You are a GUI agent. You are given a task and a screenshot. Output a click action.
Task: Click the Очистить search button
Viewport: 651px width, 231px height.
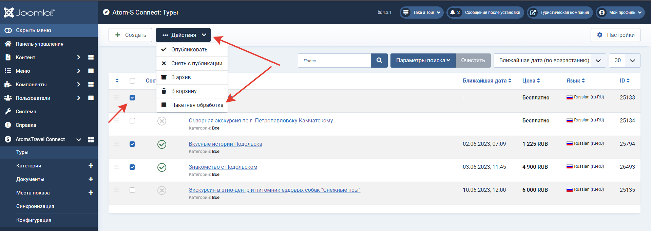pos(473,61)
